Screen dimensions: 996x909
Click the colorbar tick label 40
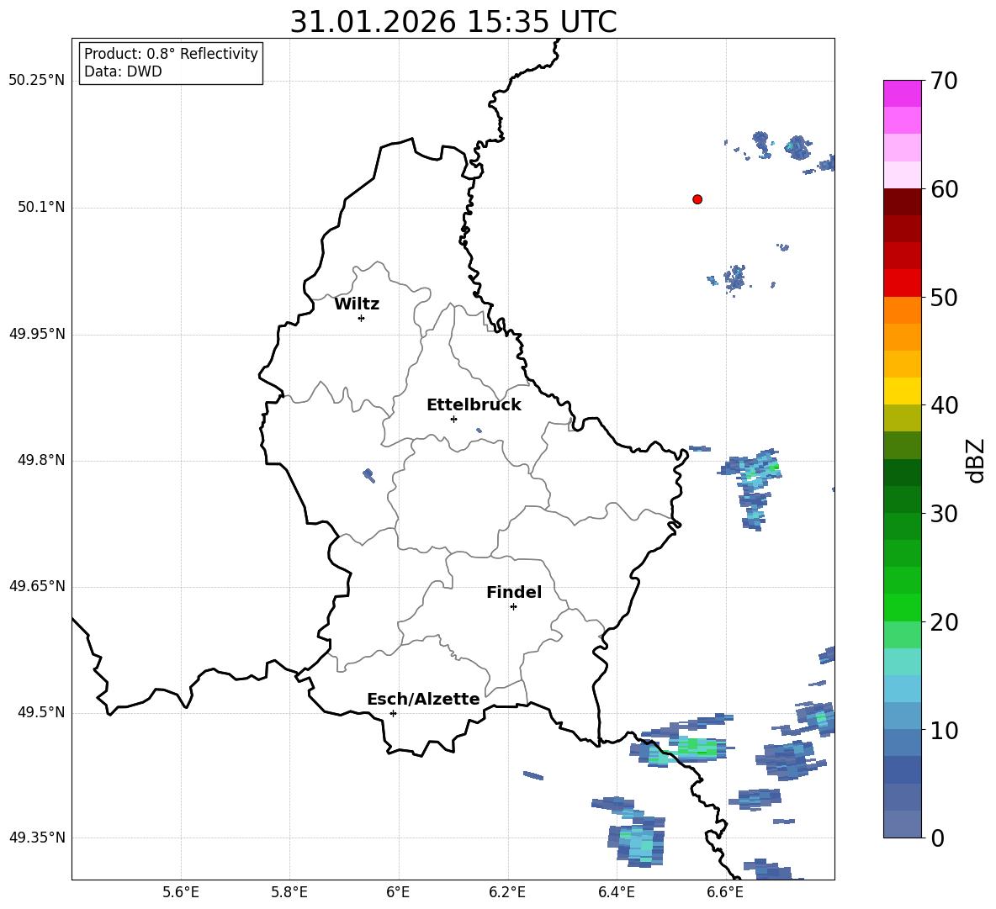945,405
